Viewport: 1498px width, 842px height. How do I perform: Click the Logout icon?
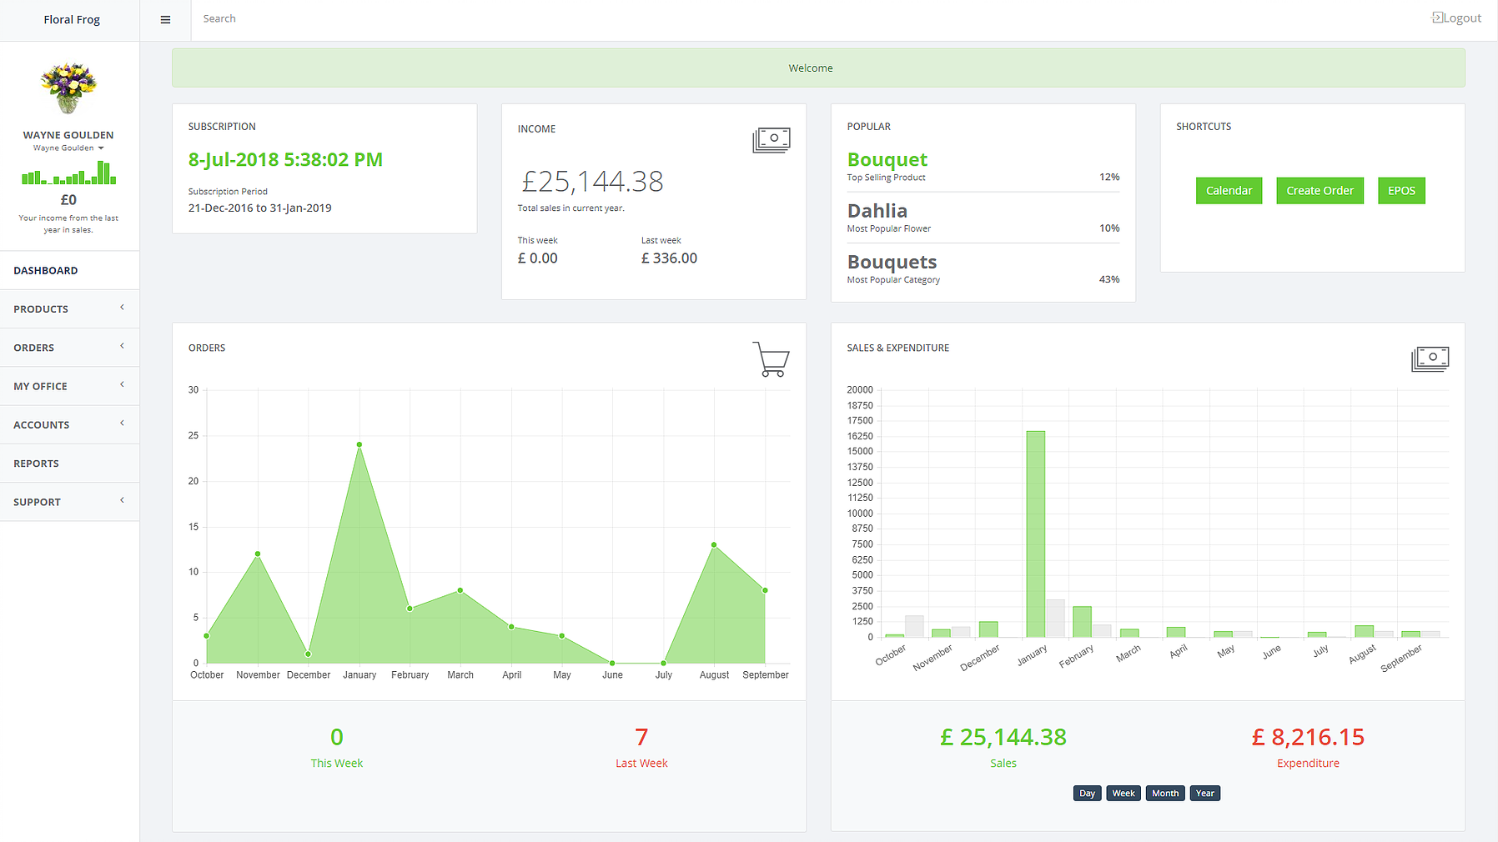coord(1437,17)
